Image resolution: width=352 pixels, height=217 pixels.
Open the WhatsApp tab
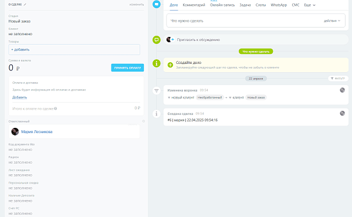279,5
